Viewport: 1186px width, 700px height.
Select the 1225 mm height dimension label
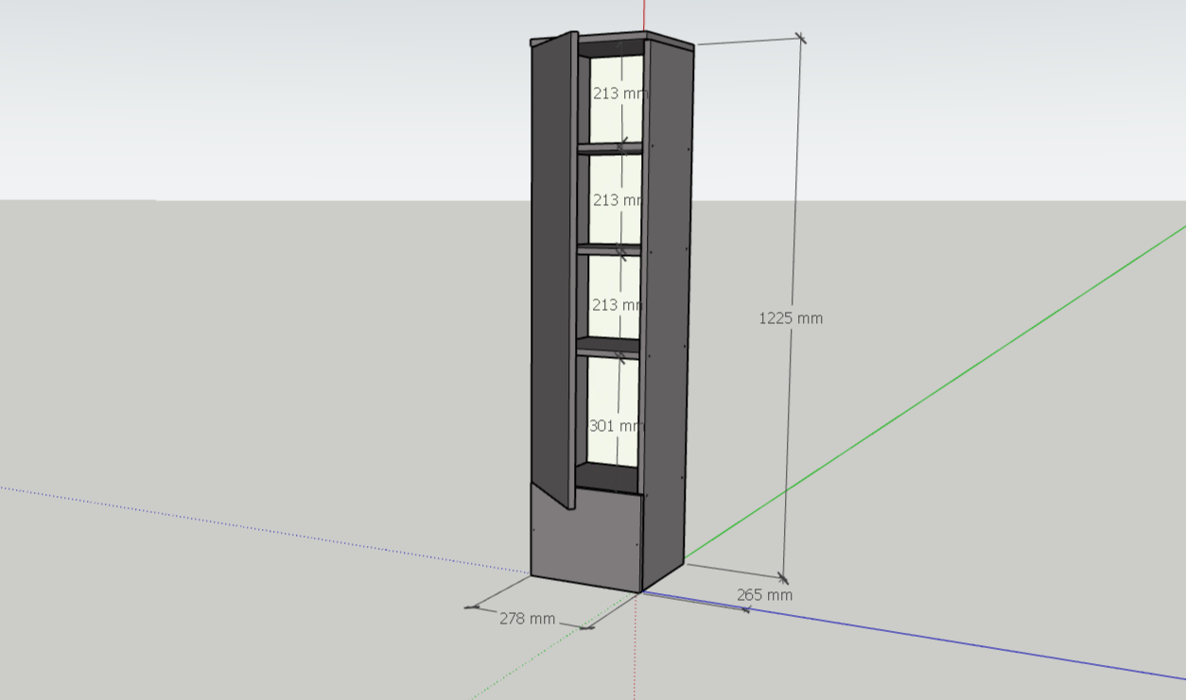(791, 318)
